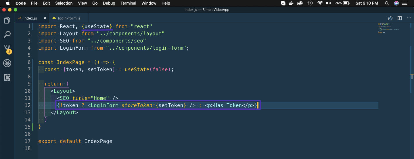Open the More Actions ellipsis menu

[x=408, y=18]
